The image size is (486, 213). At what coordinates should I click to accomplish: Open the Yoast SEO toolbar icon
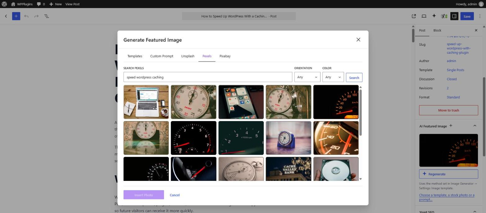[x=444, y=16]
